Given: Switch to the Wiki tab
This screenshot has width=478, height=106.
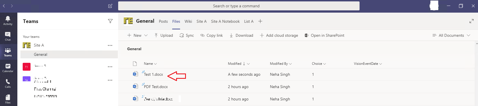Looking at the screenshot, I should click(x=188, y=21).
